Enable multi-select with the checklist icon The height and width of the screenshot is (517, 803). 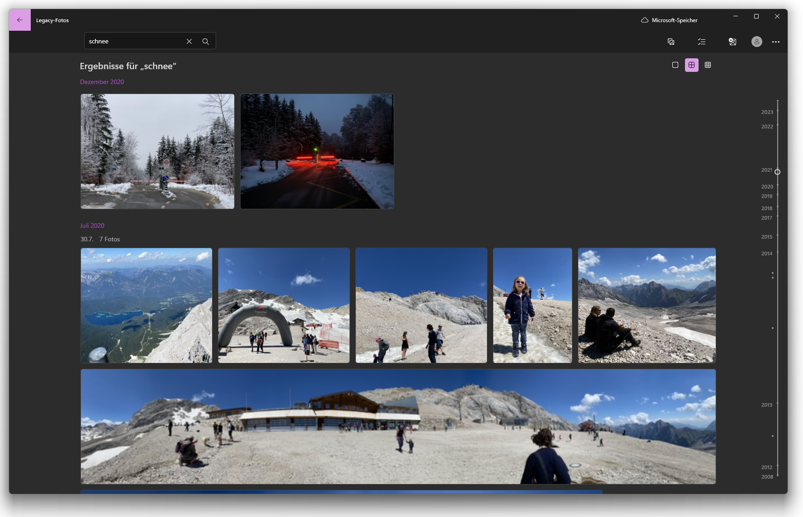click(702, 42)
